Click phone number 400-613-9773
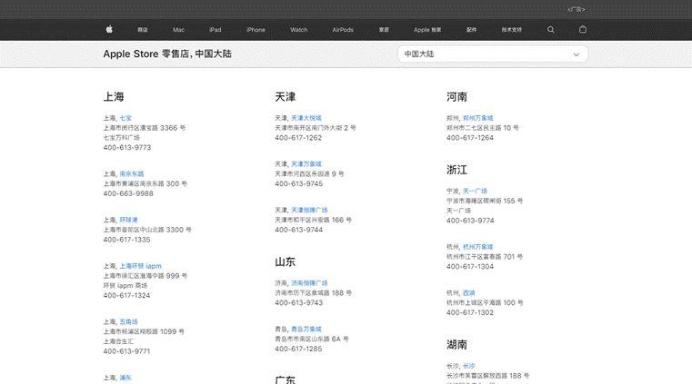This screenshot has height=384, width=692. click(x=127, y=148)
